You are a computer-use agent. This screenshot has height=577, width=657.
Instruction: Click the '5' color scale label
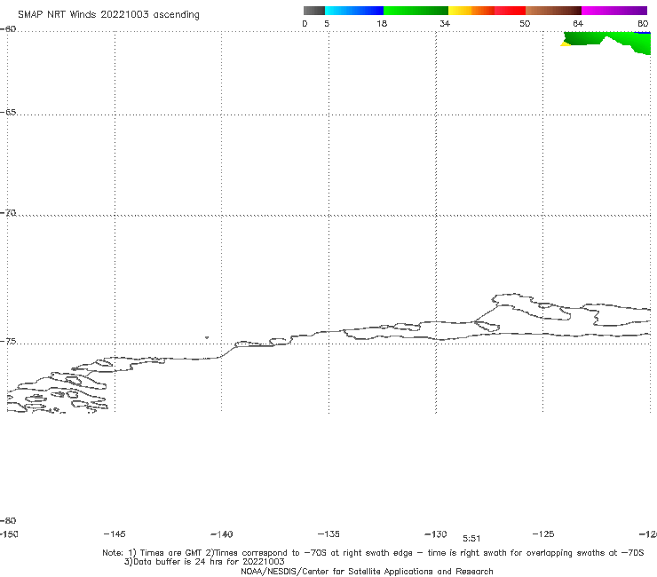coord(327,23)
